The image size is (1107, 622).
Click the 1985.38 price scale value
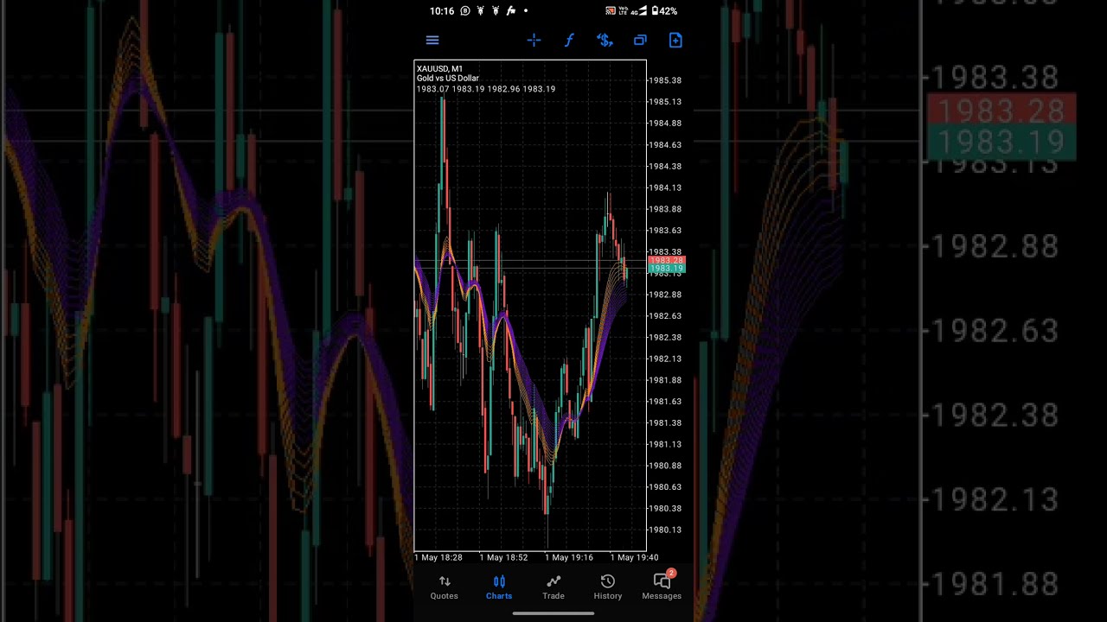point(665,80)
